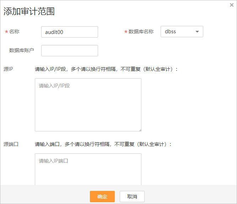This screenshot has height=204, width=237.
Task: Click the 请输入端口 instruction text above the text area
Action: (x=103, y=144)
